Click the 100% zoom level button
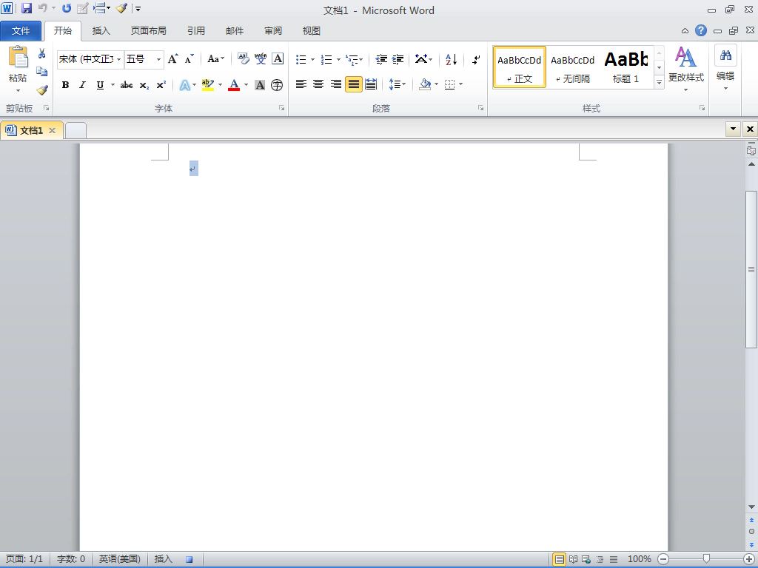Viewport: 758px width, 568px height. tap(639, 559)
